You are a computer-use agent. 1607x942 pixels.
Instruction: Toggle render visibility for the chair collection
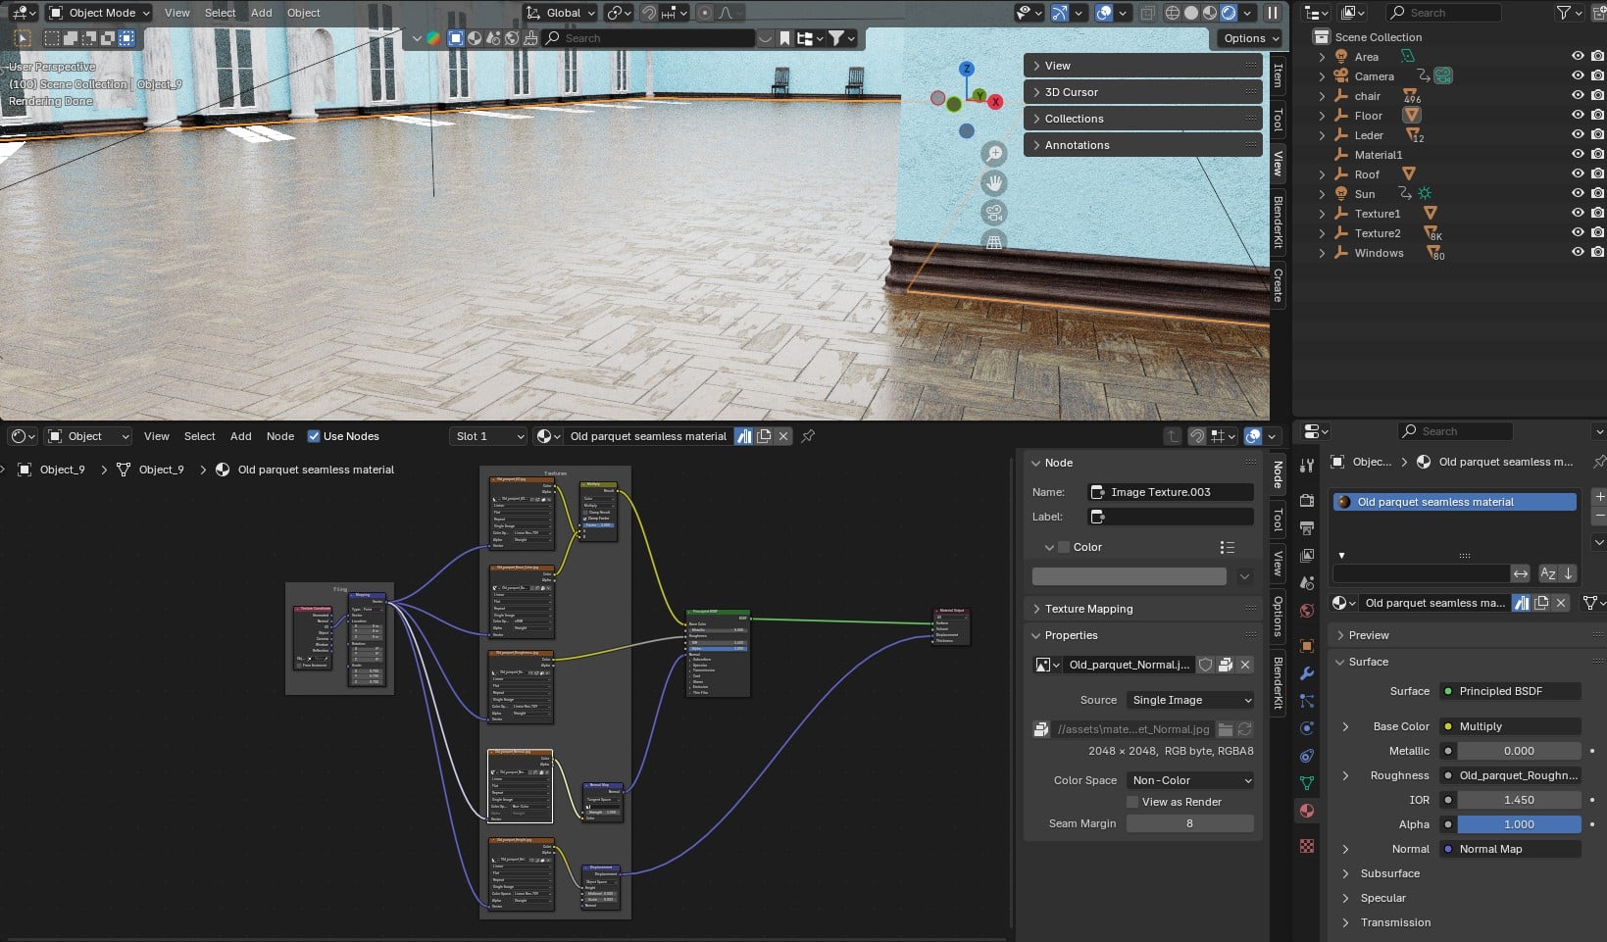pyautogui.click(x=1597, y=95)
